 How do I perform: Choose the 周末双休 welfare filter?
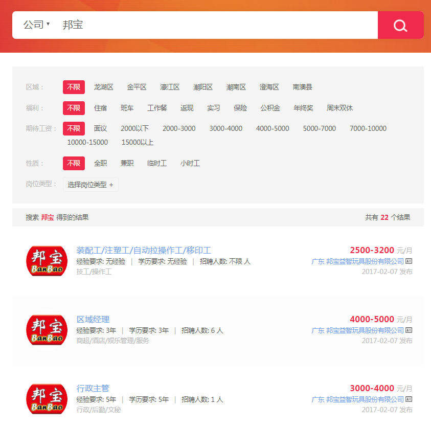339,108
